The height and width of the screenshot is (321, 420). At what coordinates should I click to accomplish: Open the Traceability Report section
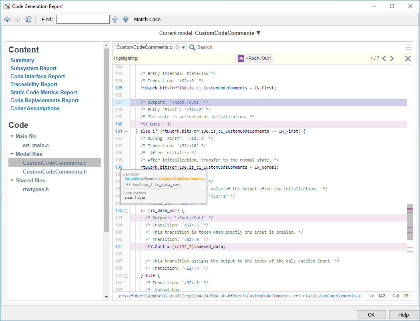pyautogui.click(x=34, y=84)
